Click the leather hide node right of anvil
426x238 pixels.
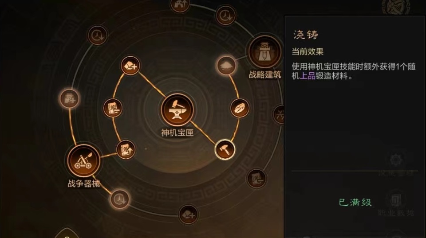point(240,108)
